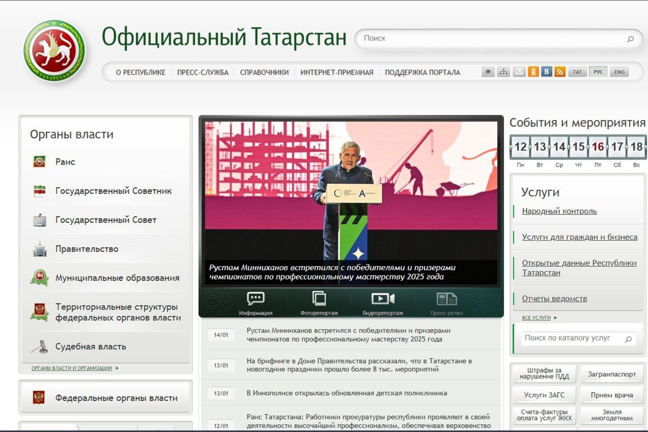Image resolution: width=648 pixels, height=432 pixels.
Task: Open the Справочники menu item
Action: tap(264, 72)
